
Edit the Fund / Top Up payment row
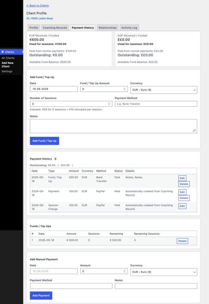click(182, 178)
